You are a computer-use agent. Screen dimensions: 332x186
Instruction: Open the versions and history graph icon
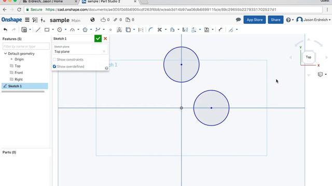click(x=35, y=20)
